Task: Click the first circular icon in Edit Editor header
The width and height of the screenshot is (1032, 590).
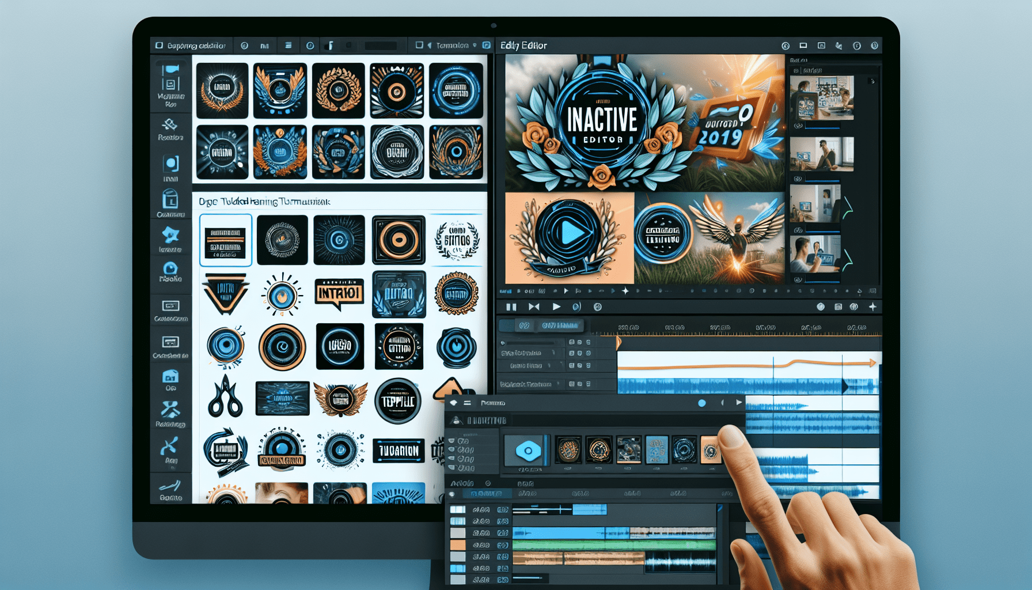Action: click(785, 46)
